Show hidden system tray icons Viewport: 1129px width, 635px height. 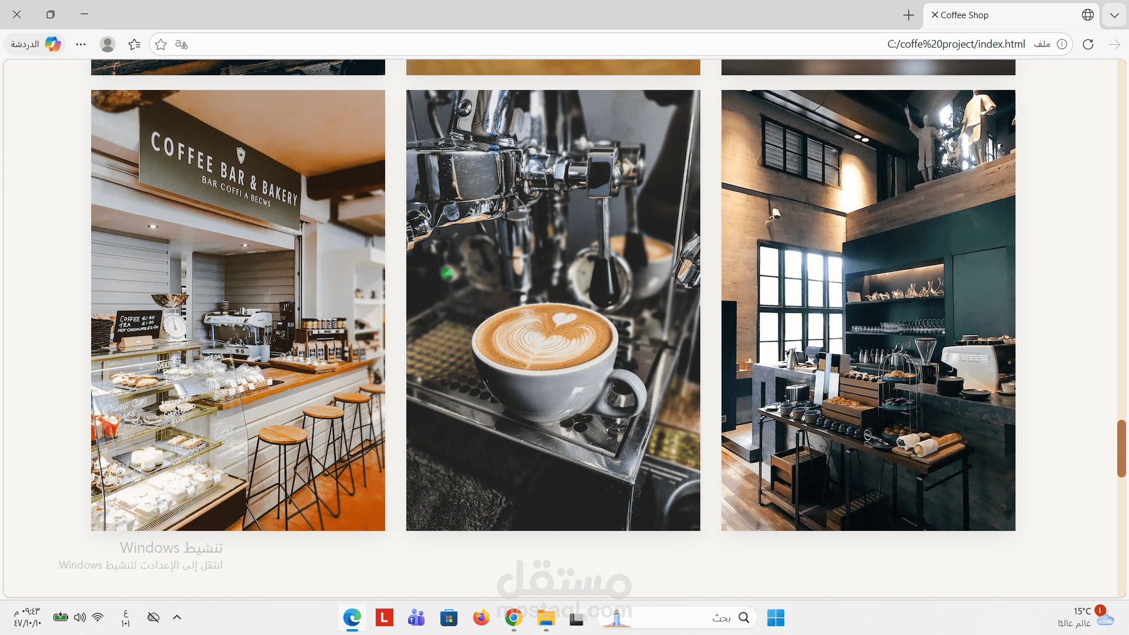coord(177,617)
